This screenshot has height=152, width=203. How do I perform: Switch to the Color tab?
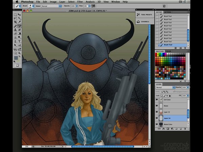point(168,51)
